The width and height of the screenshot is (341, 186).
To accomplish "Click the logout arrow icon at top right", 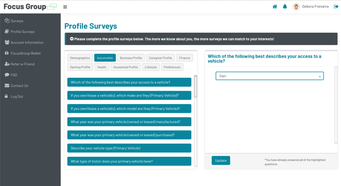I will (x=336, y=7).
